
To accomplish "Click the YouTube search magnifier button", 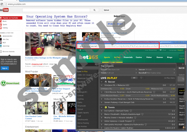I will tap(95, 10).
